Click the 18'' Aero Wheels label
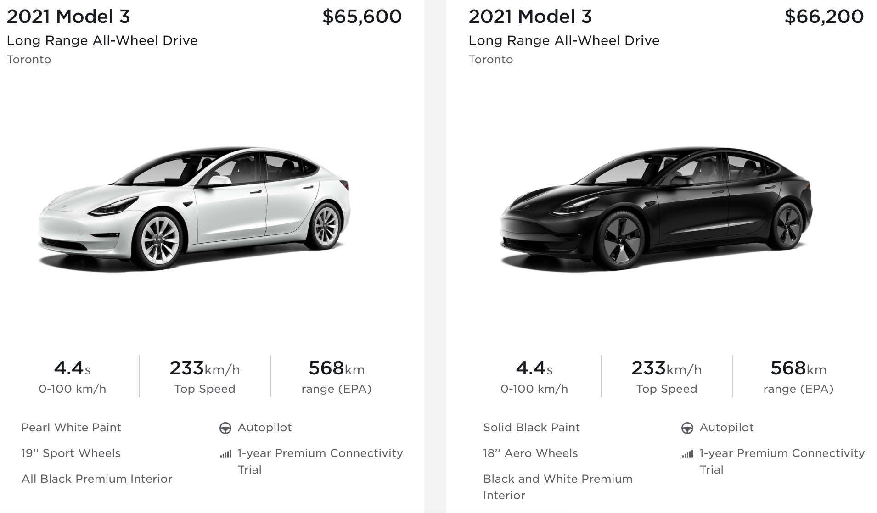Viewport: 877px width, 513px height. (530, 453)
